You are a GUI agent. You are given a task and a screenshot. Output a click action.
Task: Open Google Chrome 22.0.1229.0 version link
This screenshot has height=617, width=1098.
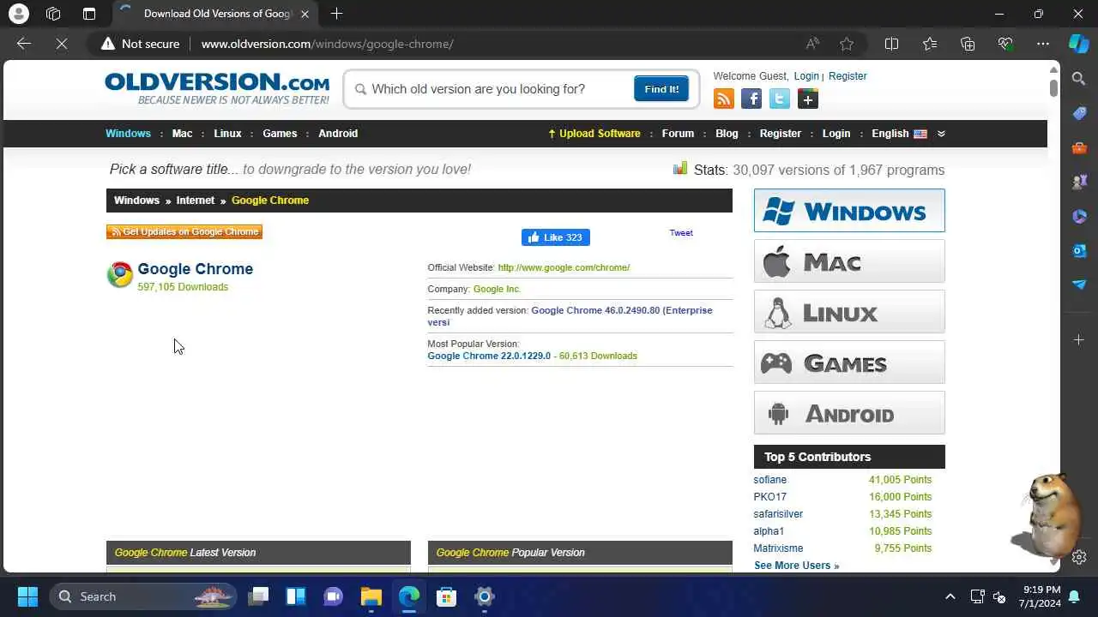(x=489, y=356)
